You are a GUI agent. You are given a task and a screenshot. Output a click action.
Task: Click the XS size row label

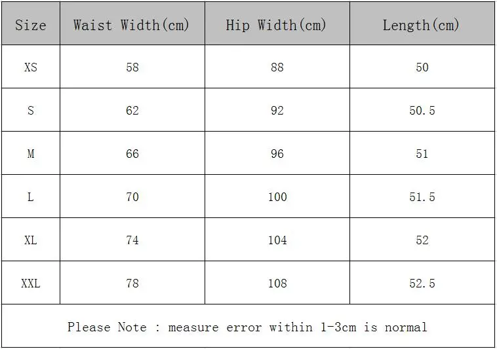(31, 67)
